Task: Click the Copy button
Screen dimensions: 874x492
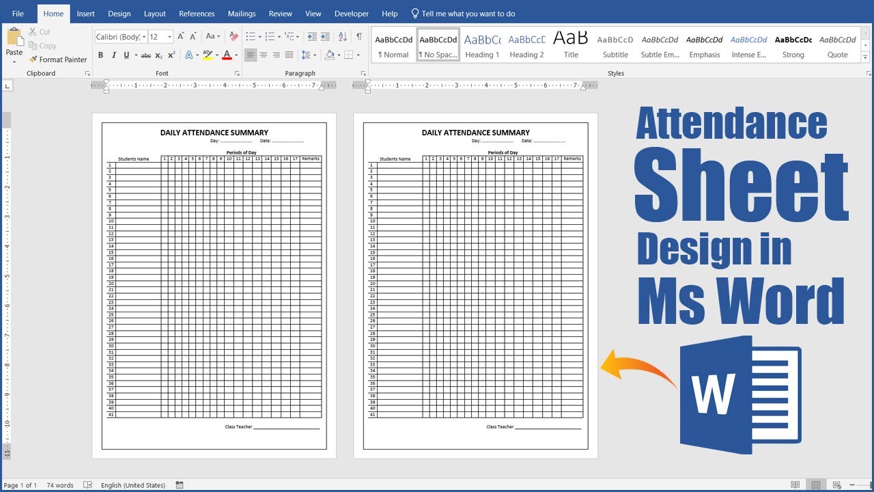Action: 42,46
